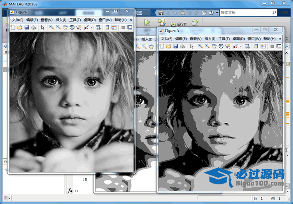Open 工具(T) menu in Figure 1

coord(75,20)
